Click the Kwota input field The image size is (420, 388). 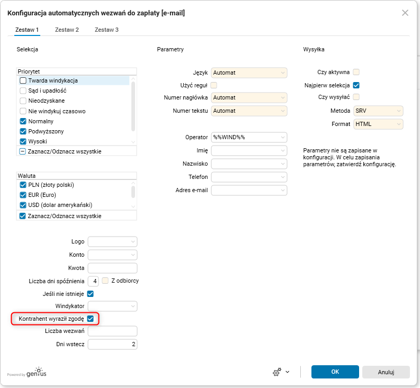coord(112,268)
